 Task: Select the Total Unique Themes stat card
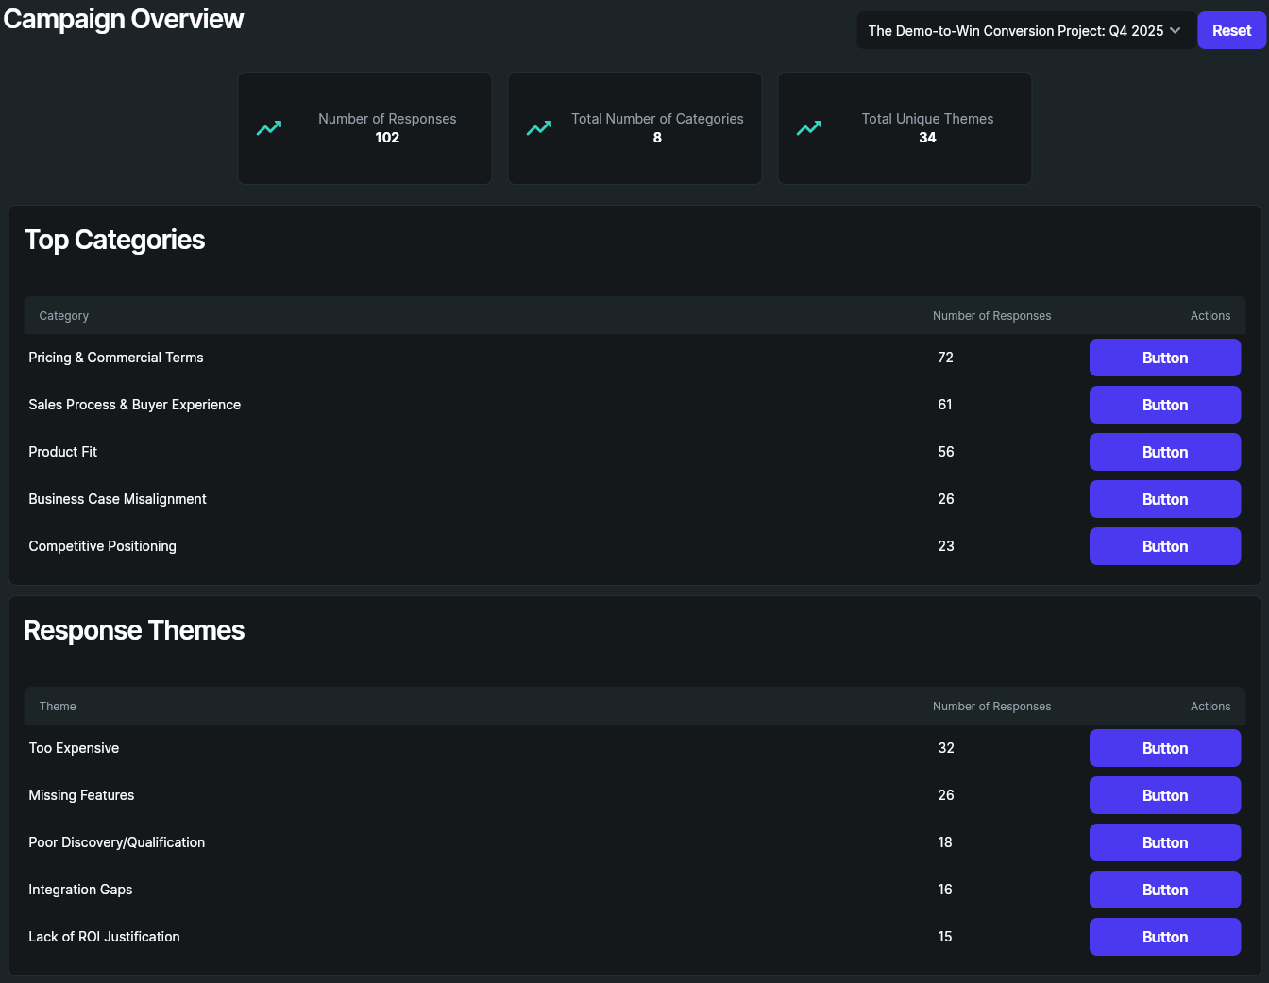coord(905,128)
